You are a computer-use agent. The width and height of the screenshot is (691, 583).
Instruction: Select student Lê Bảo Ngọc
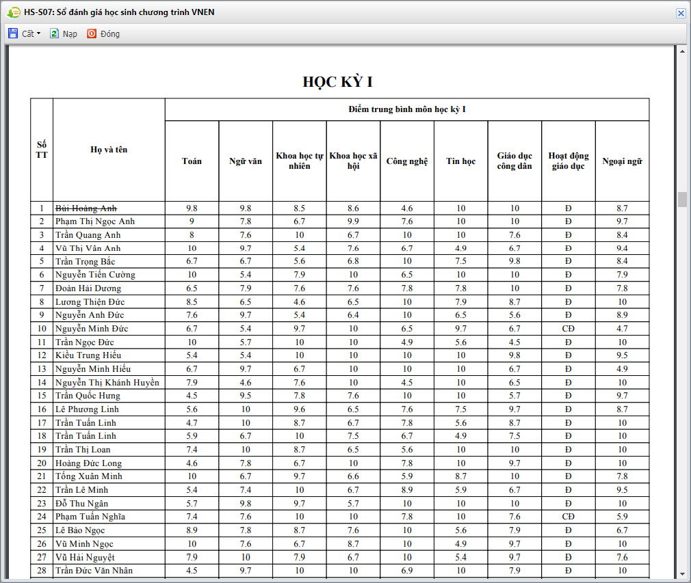point(80,530)
